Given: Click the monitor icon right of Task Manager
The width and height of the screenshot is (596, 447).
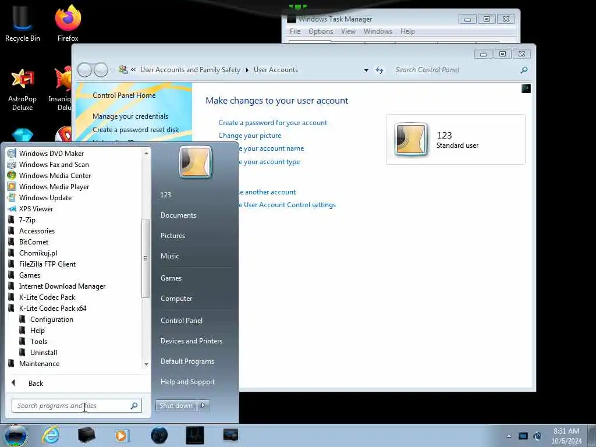Looking at the screenshot, I should 230,435.
